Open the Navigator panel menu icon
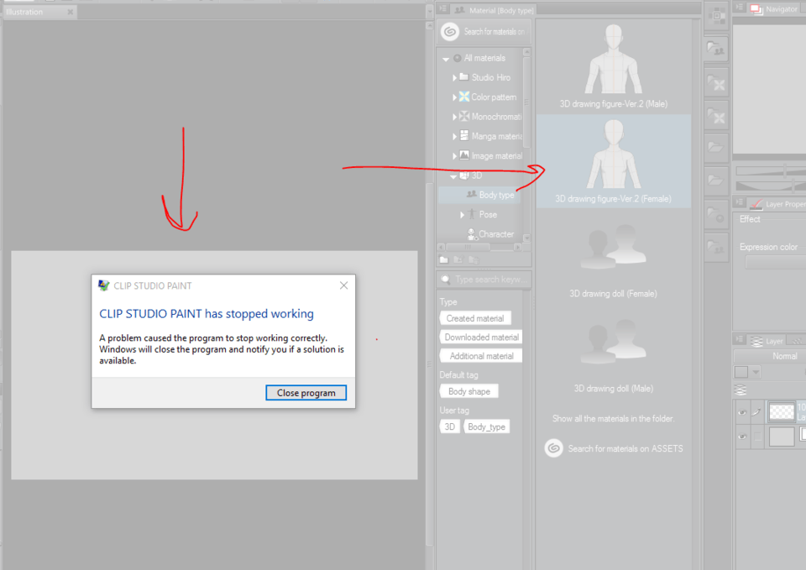Screen dimensions: 806x570 pyautogui.click(x=739, y=8)
